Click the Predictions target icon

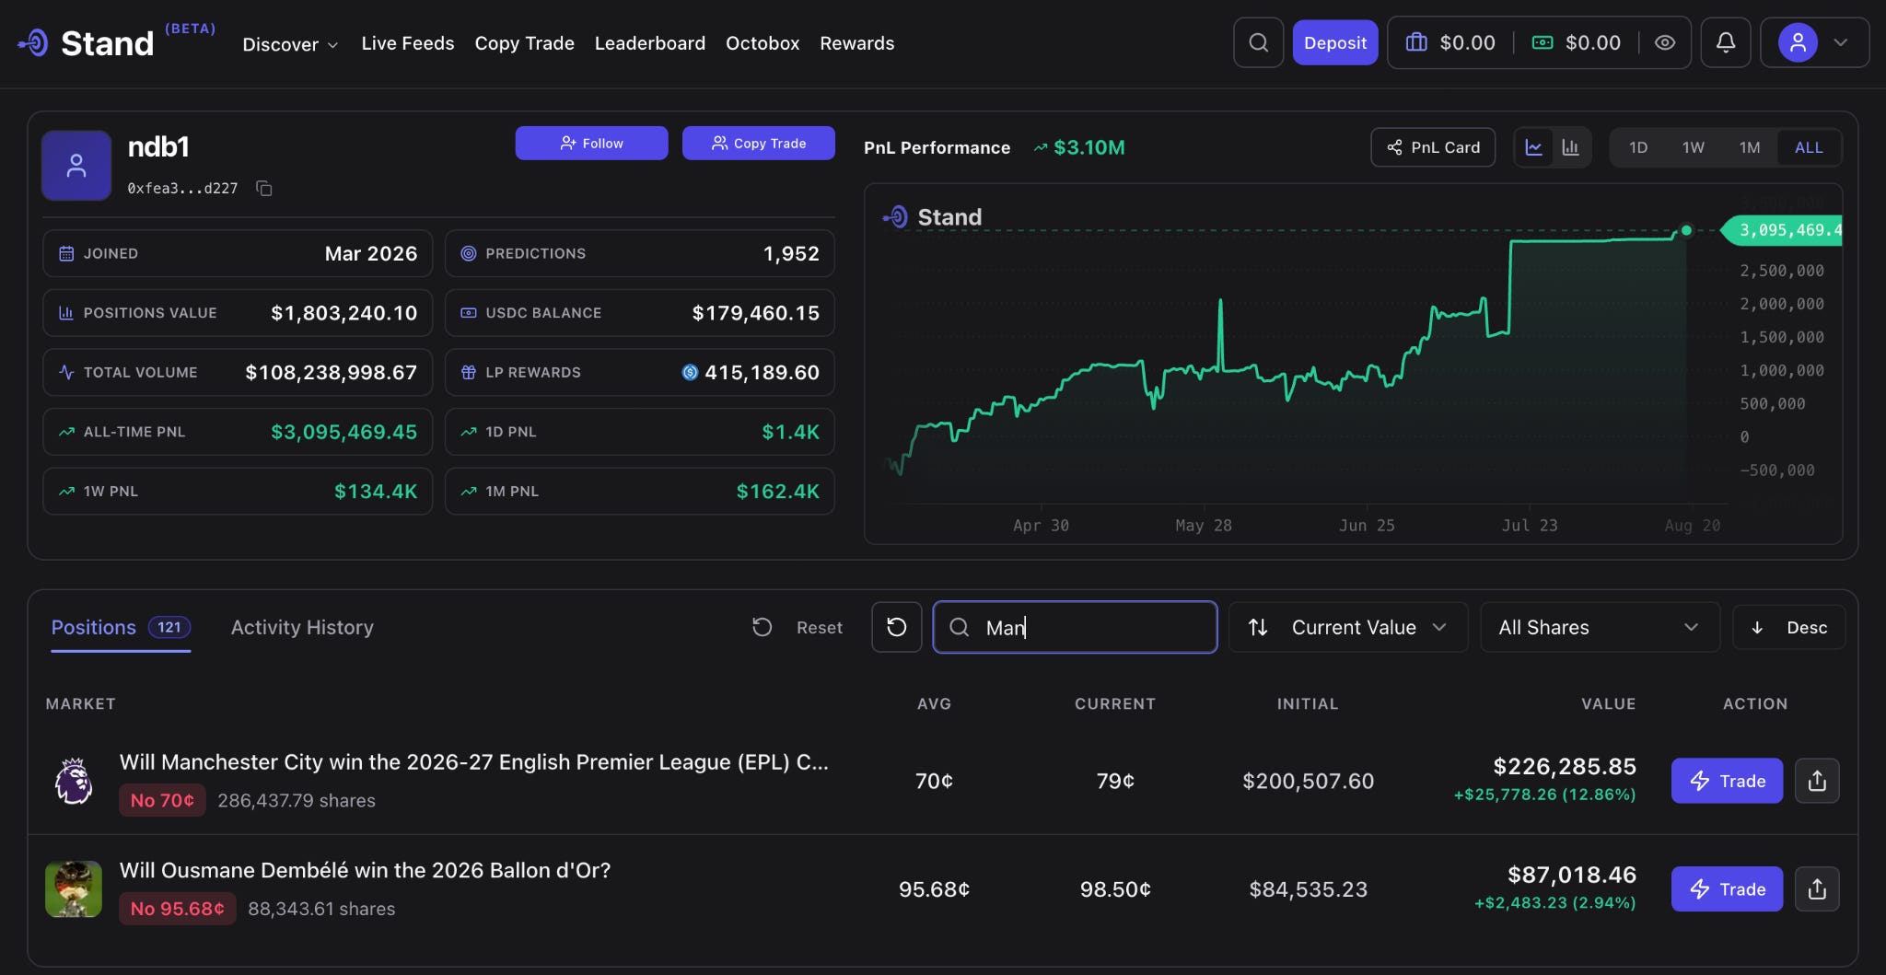pos(469,253)
